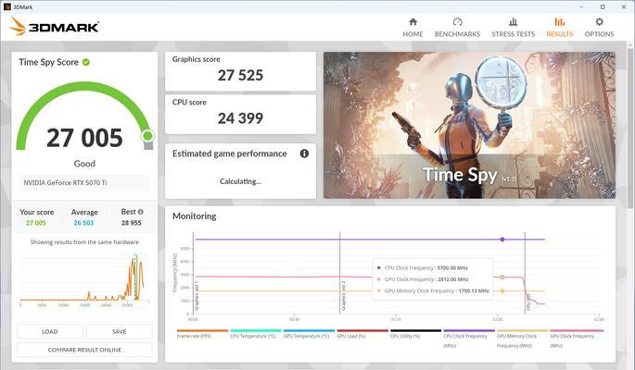Click the Average score 26 503
This screenshot has height=370, width=635.
click(x=83, y=223)
